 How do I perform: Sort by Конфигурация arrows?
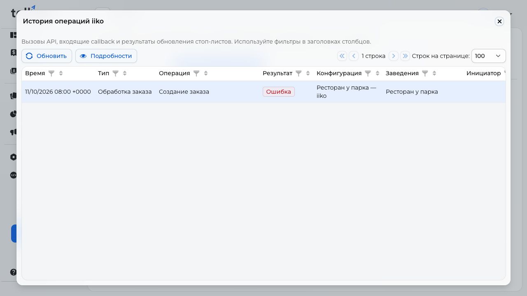[378, 73]
